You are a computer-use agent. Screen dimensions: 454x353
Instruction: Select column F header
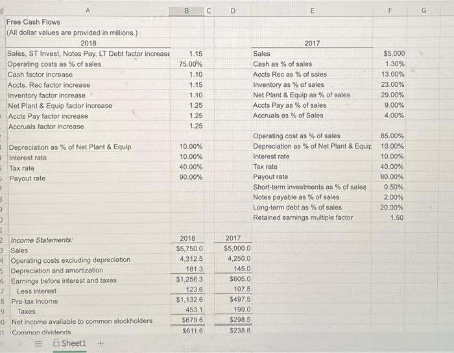coord(390,11)
